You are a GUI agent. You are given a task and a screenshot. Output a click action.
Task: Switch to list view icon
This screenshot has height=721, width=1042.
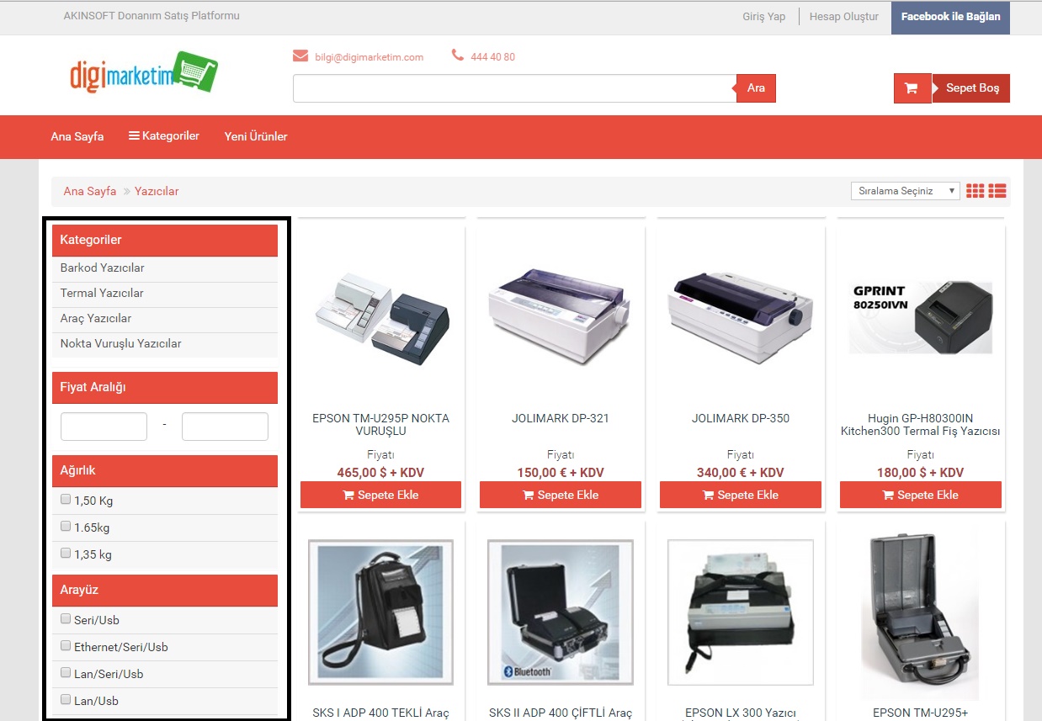click(997, 191)
